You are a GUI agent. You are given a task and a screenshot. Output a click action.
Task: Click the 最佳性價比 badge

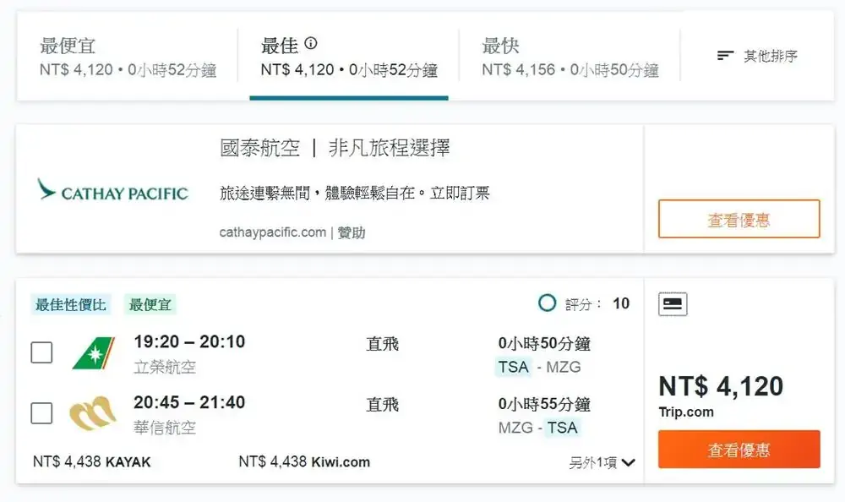point(71,304)
